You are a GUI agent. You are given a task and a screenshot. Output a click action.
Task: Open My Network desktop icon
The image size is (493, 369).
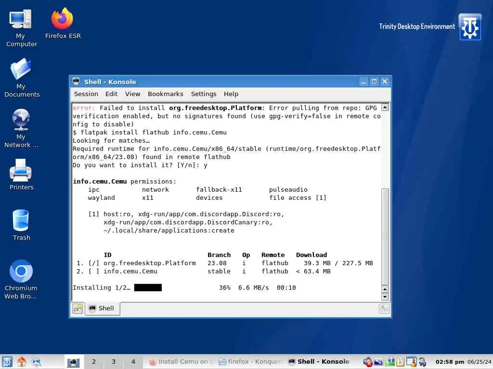(21, 129)
